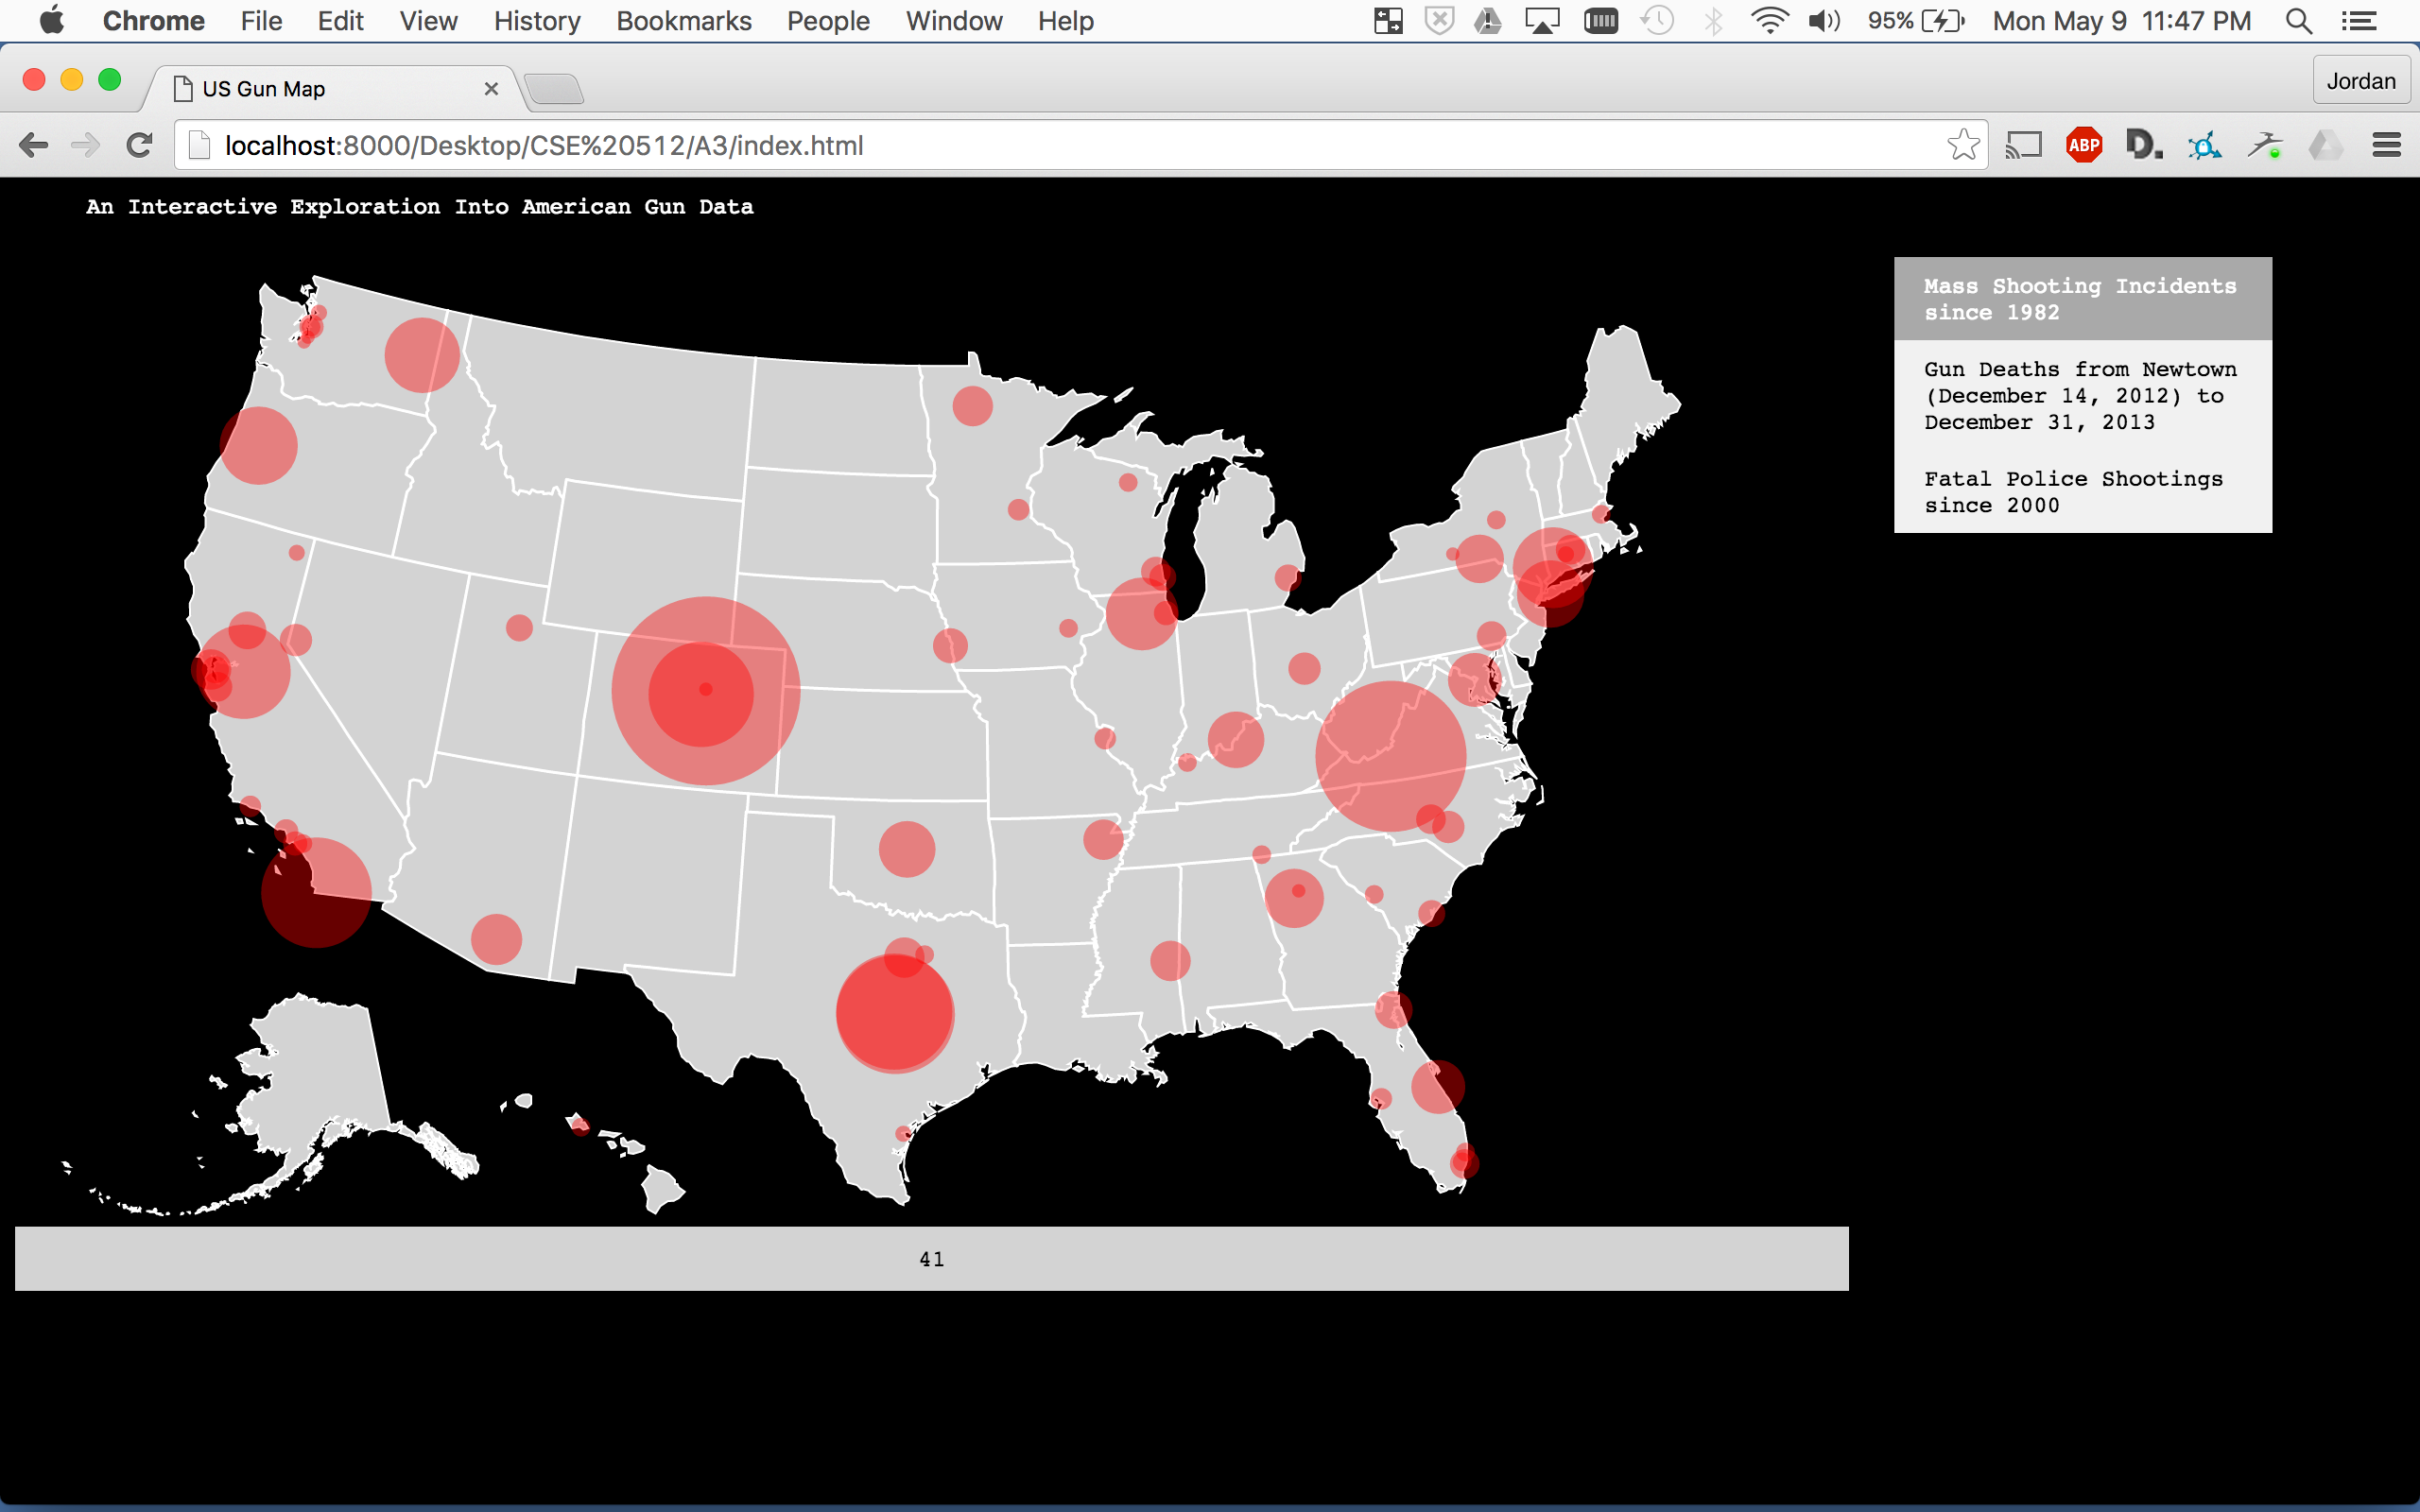2420x1512 pixels.
Task: Click the gray slider bar showing 41
Action: 931,1259
